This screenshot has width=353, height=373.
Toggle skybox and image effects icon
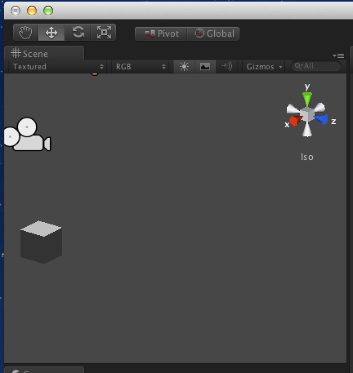[205, 66]
